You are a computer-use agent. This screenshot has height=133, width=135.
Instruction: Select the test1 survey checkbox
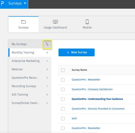click(63, 119)
